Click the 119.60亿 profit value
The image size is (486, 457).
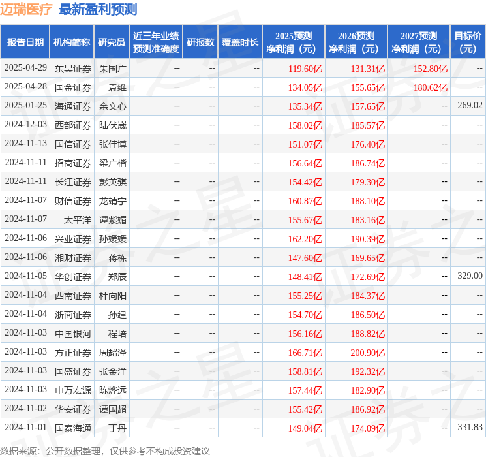click(x=305, y=69)
